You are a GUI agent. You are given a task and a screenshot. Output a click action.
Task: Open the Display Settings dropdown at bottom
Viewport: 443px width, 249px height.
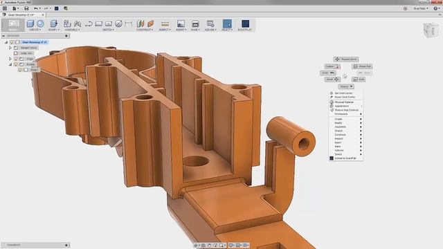(232, 246)
